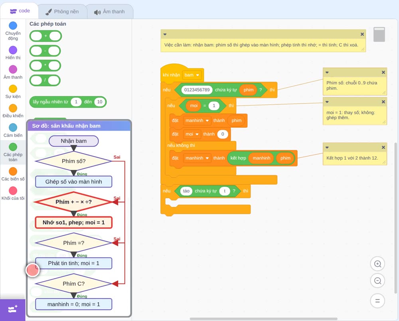Close the "Việc cần làm" comment

click(362, 34)
